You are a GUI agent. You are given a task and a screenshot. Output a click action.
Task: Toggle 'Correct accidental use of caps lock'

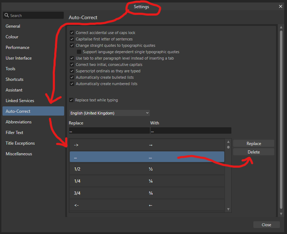click(72, 33)
